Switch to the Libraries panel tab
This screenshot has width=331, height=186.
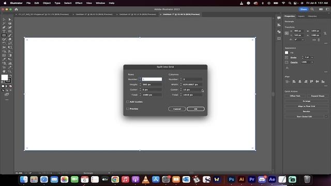click(312, 16)
